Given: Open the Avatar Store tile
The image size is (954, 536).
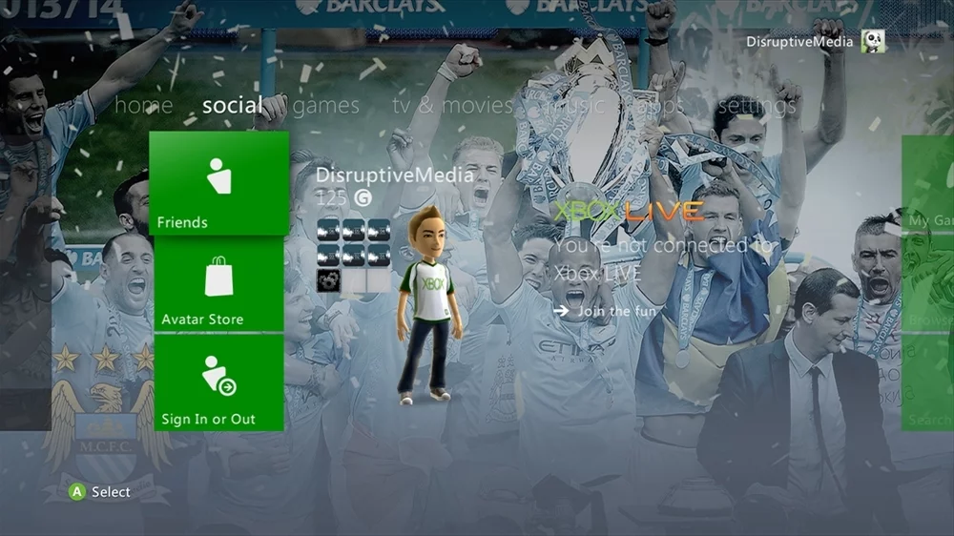Looking at the screenshot, I should click(219, 285).
